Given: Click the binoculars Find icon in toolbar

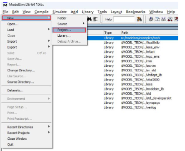Looking at the screenshot, I should (x=89, y=19).
